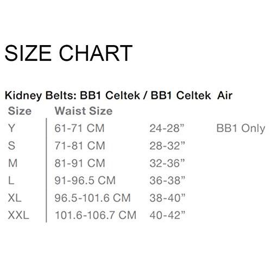
Task: Click size XXL row label
Action: pyautogui.click(x=18, y=215)
